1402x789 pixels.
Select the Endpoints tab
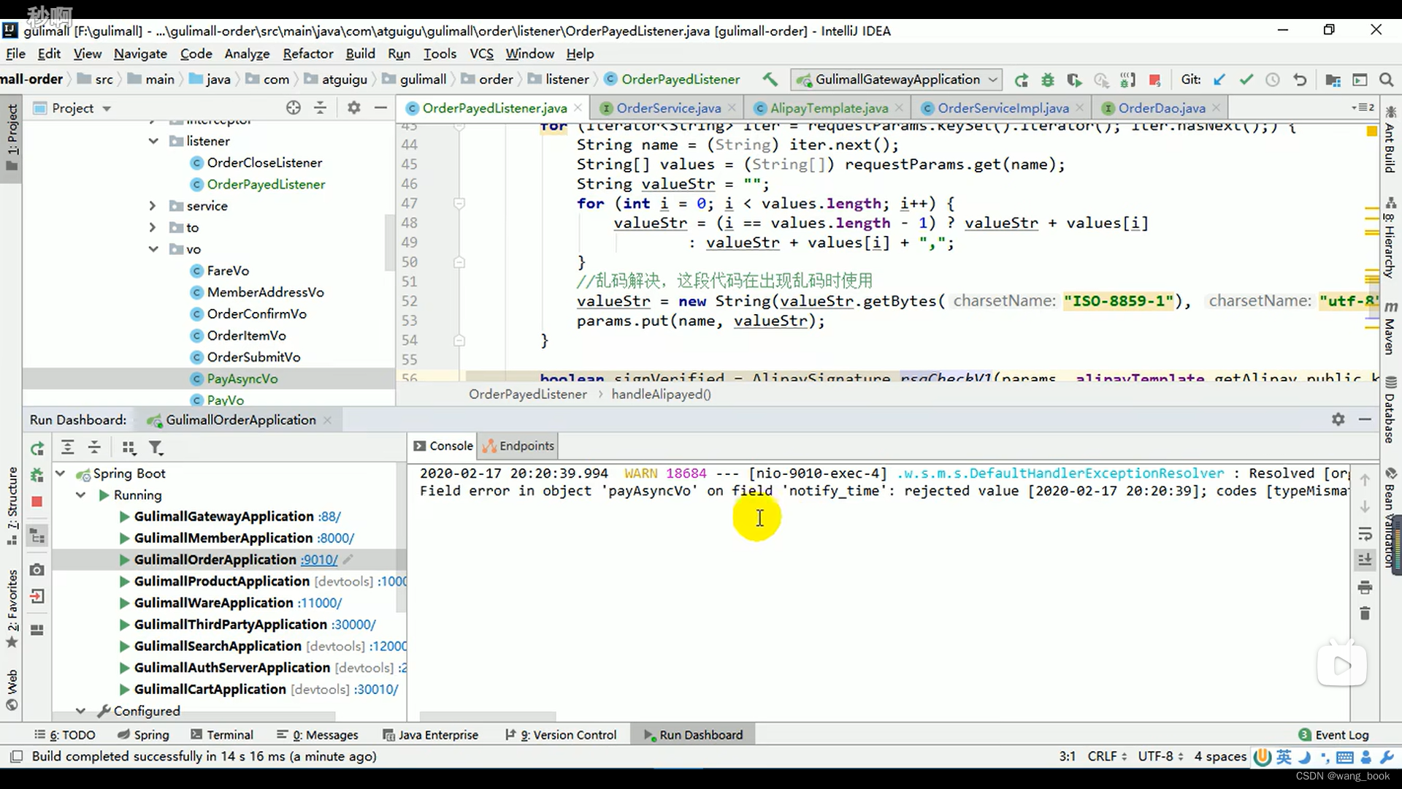pos(518,446)
